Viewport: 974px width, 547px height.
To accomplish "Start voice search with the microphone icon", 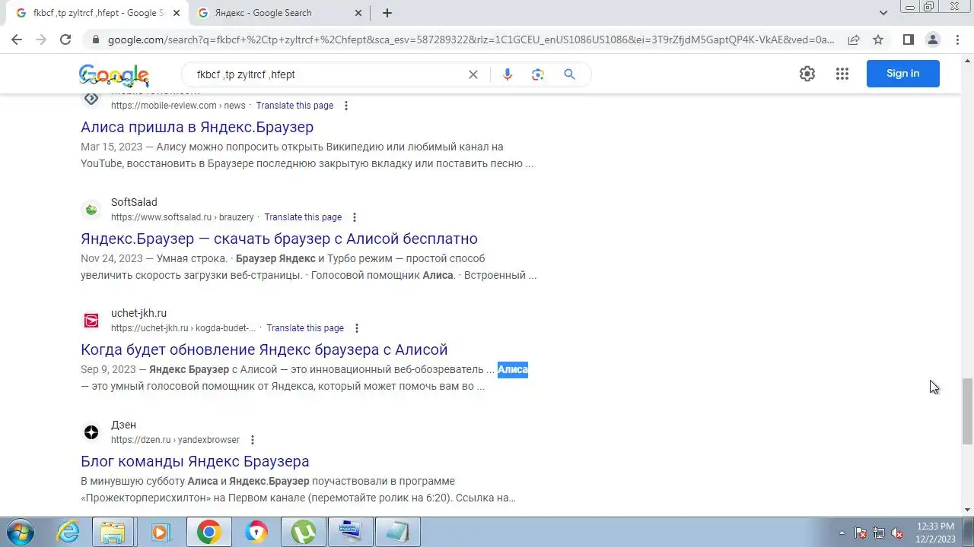I will (508, 74).
